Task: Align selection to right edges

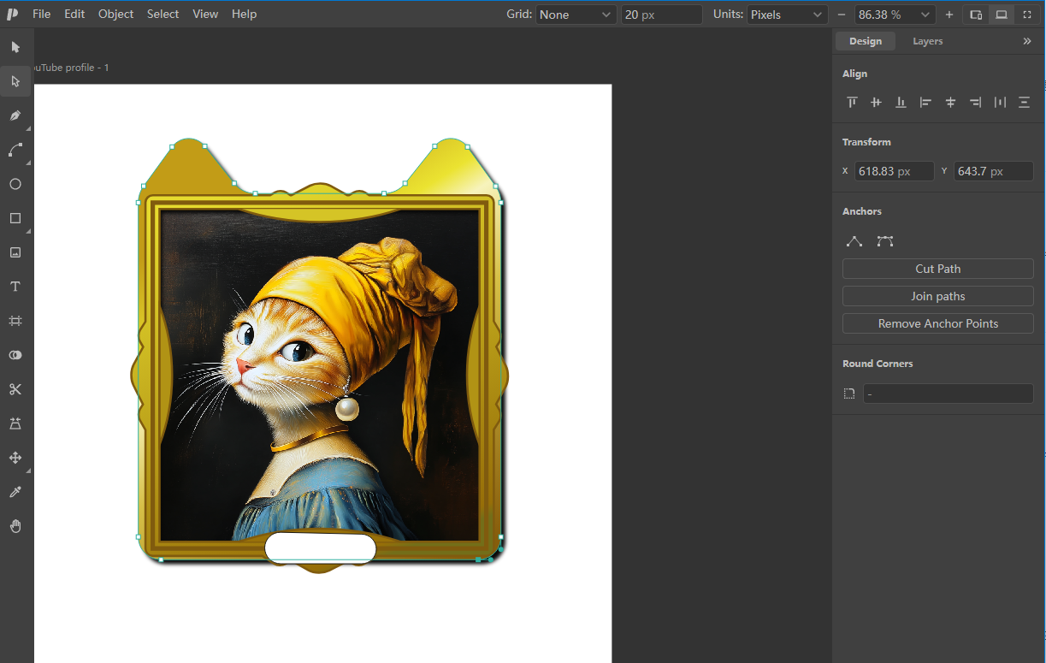Action: [x=975, y=102]
